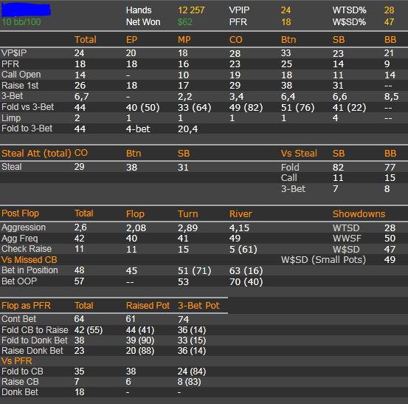Click the 10 bb/100 win rate text
This screenshot has height=404, width=408.
pyautogui.click(x=21, y=22)
